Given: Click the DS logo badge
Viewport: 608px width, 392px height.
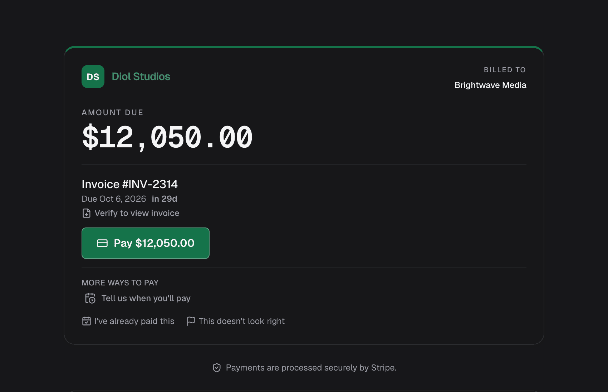Looking at the screenshot, I should point(93,77).
